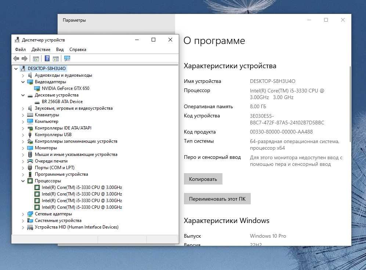The image size is (366, 270).
Task: Expand the Мониторы category
Action: pyautogui.click(x=23, y=148)
